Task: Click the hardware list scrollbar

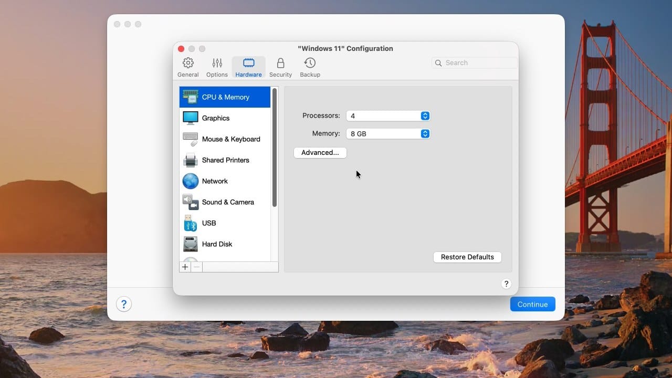Action: [274, 147]
